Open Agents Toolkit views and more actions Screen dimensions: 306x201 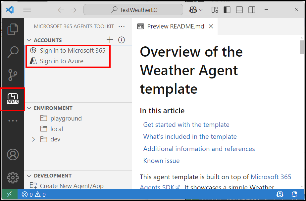pyautogui.click(x=122, y=26)
